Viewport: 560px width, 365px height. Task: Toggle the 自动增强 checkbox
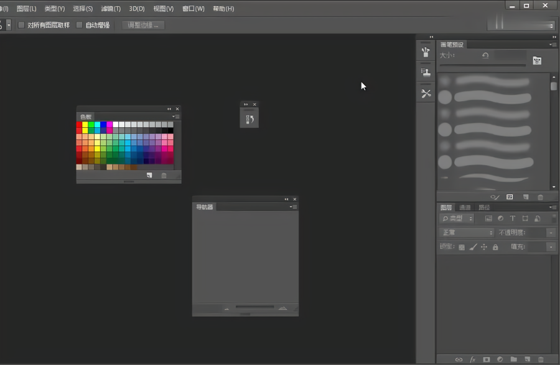click(79, 25)
